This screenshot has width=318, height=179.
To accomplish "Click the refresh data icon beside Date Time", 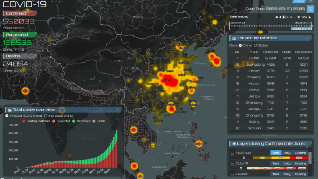I will coord(310,9).
